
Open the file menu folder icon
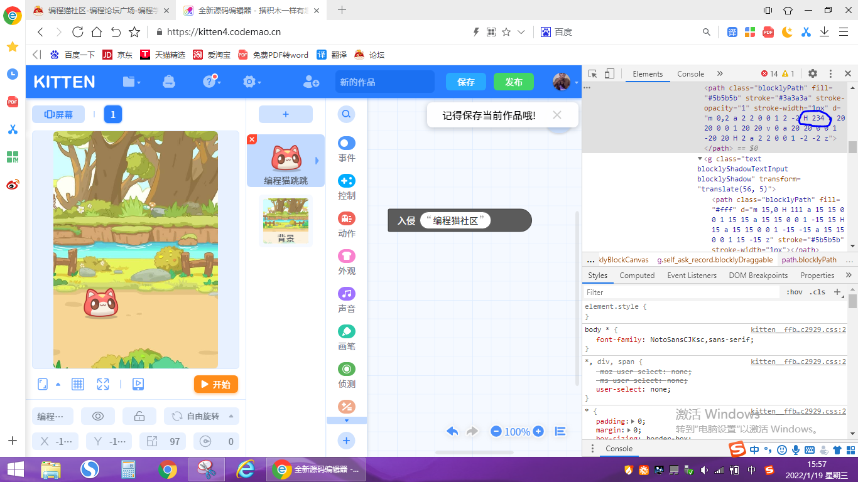click(131, 82)
